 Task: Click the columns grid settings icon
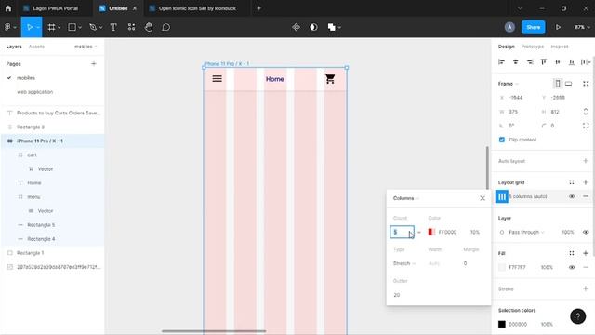click(x=502, y=196)
